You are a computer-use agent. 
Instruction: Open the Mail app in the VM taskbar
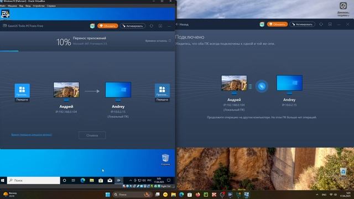[110, 181]
